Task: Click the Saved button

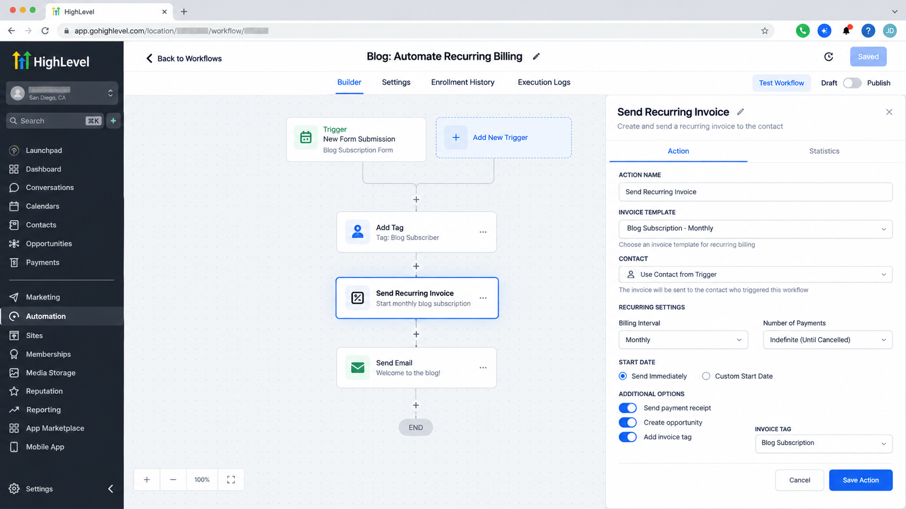Action: 868,56
